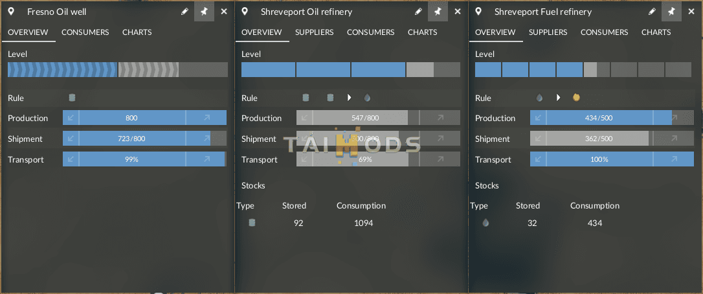Image resolution: width=703 pixels, height=294 pixels.
Task: Open Overview tab in Shreveport Oil refinery
Action: coord(262,32)
